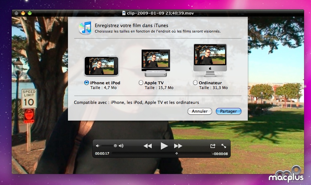Click the high volume speaker icon
This screenshot has width=311, height=185.
pos(121,146)
